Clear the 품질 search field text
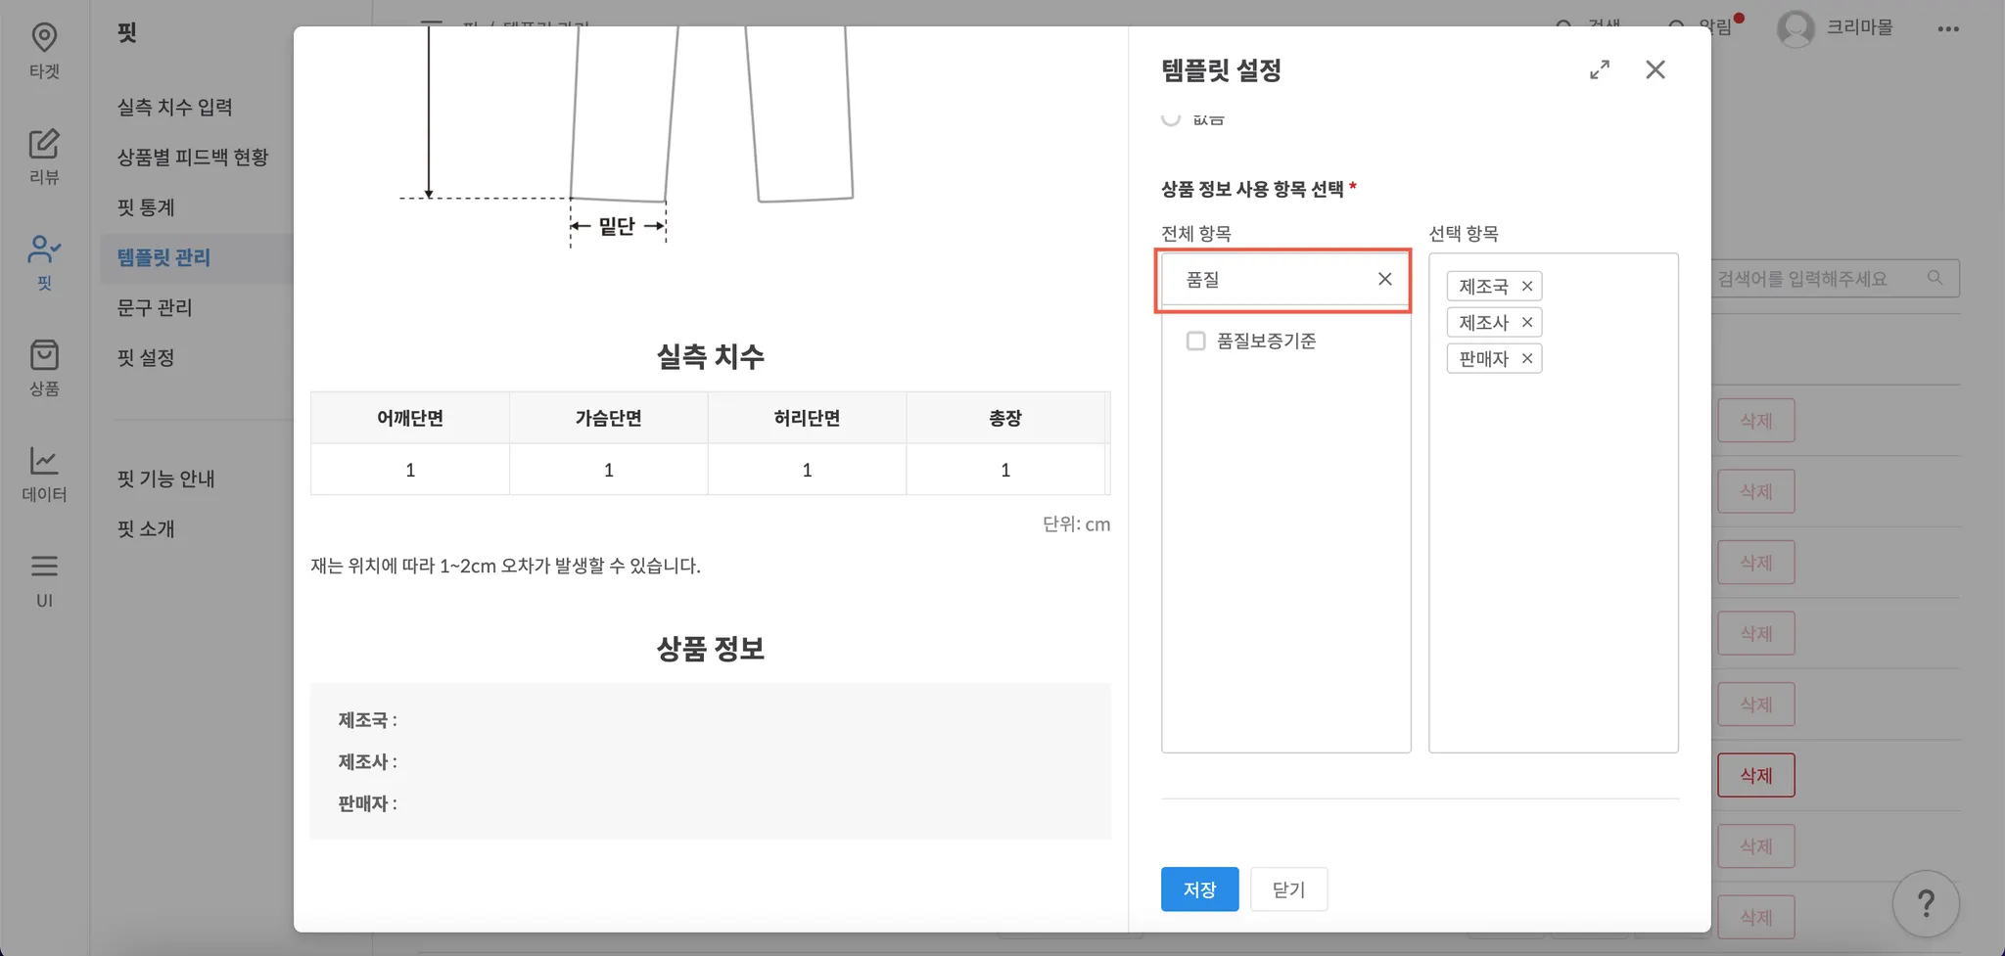Viewport: 2005px width, 956px height. coord(1384,280)
